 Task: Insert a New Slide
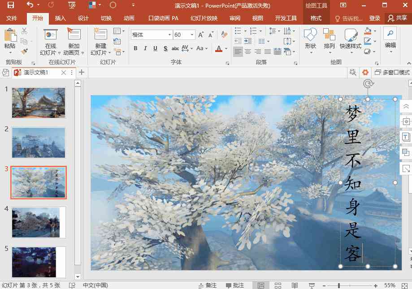tap(100, 42)
